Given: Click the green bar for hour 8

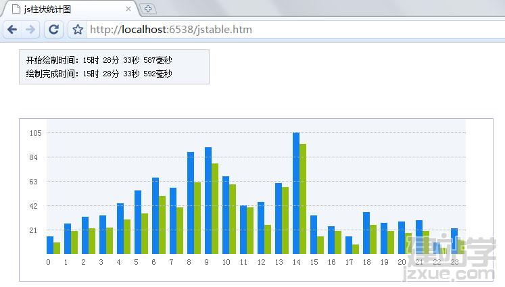Looking at the screenshot, I should (x=197, y=218).
